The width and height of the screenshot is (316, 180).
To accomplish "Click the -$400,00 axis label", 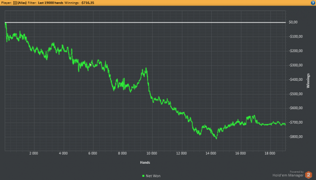I will [296, 79].
